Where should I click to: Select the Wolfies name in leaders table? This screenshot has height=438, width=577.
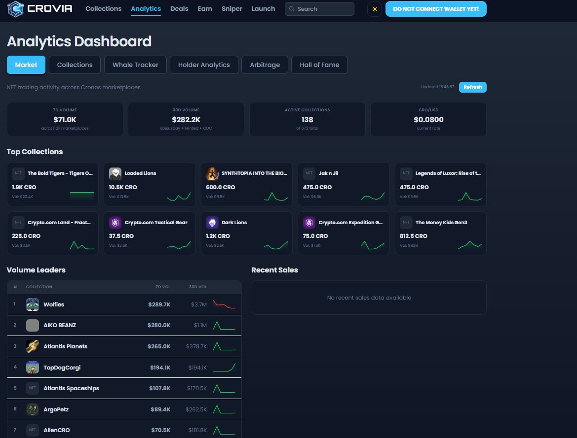54,304
